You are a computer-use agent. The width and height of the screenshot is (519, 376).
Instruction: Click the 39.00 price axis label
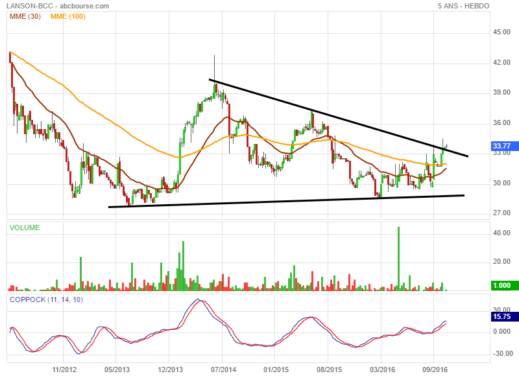coord(501,92)
